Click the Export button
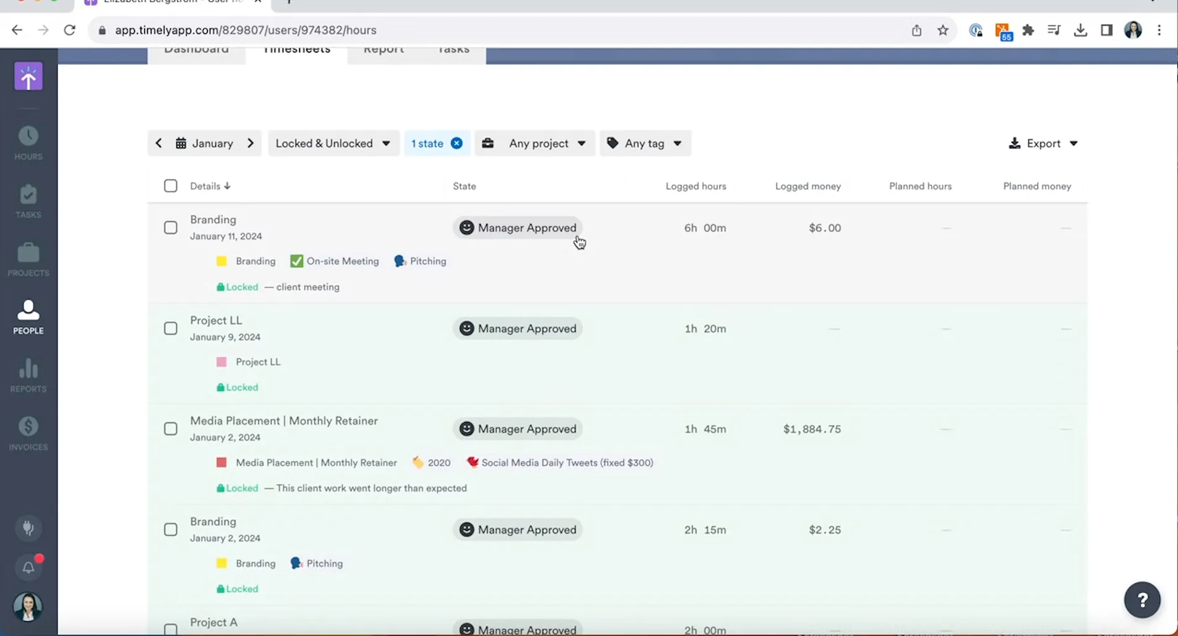This screenshot has width=1178, height=636. pos(1043,144)
